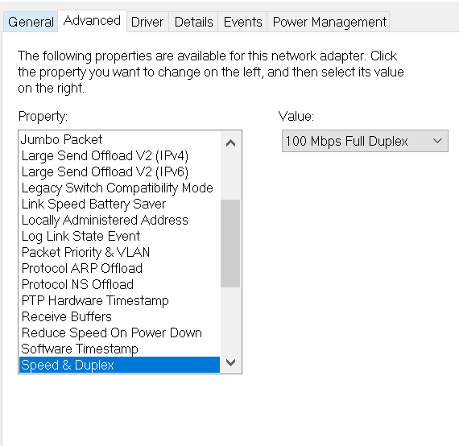Click the scroll down arrow in Property list
This screenshot has height=446, width=459.
click(230, 362)
